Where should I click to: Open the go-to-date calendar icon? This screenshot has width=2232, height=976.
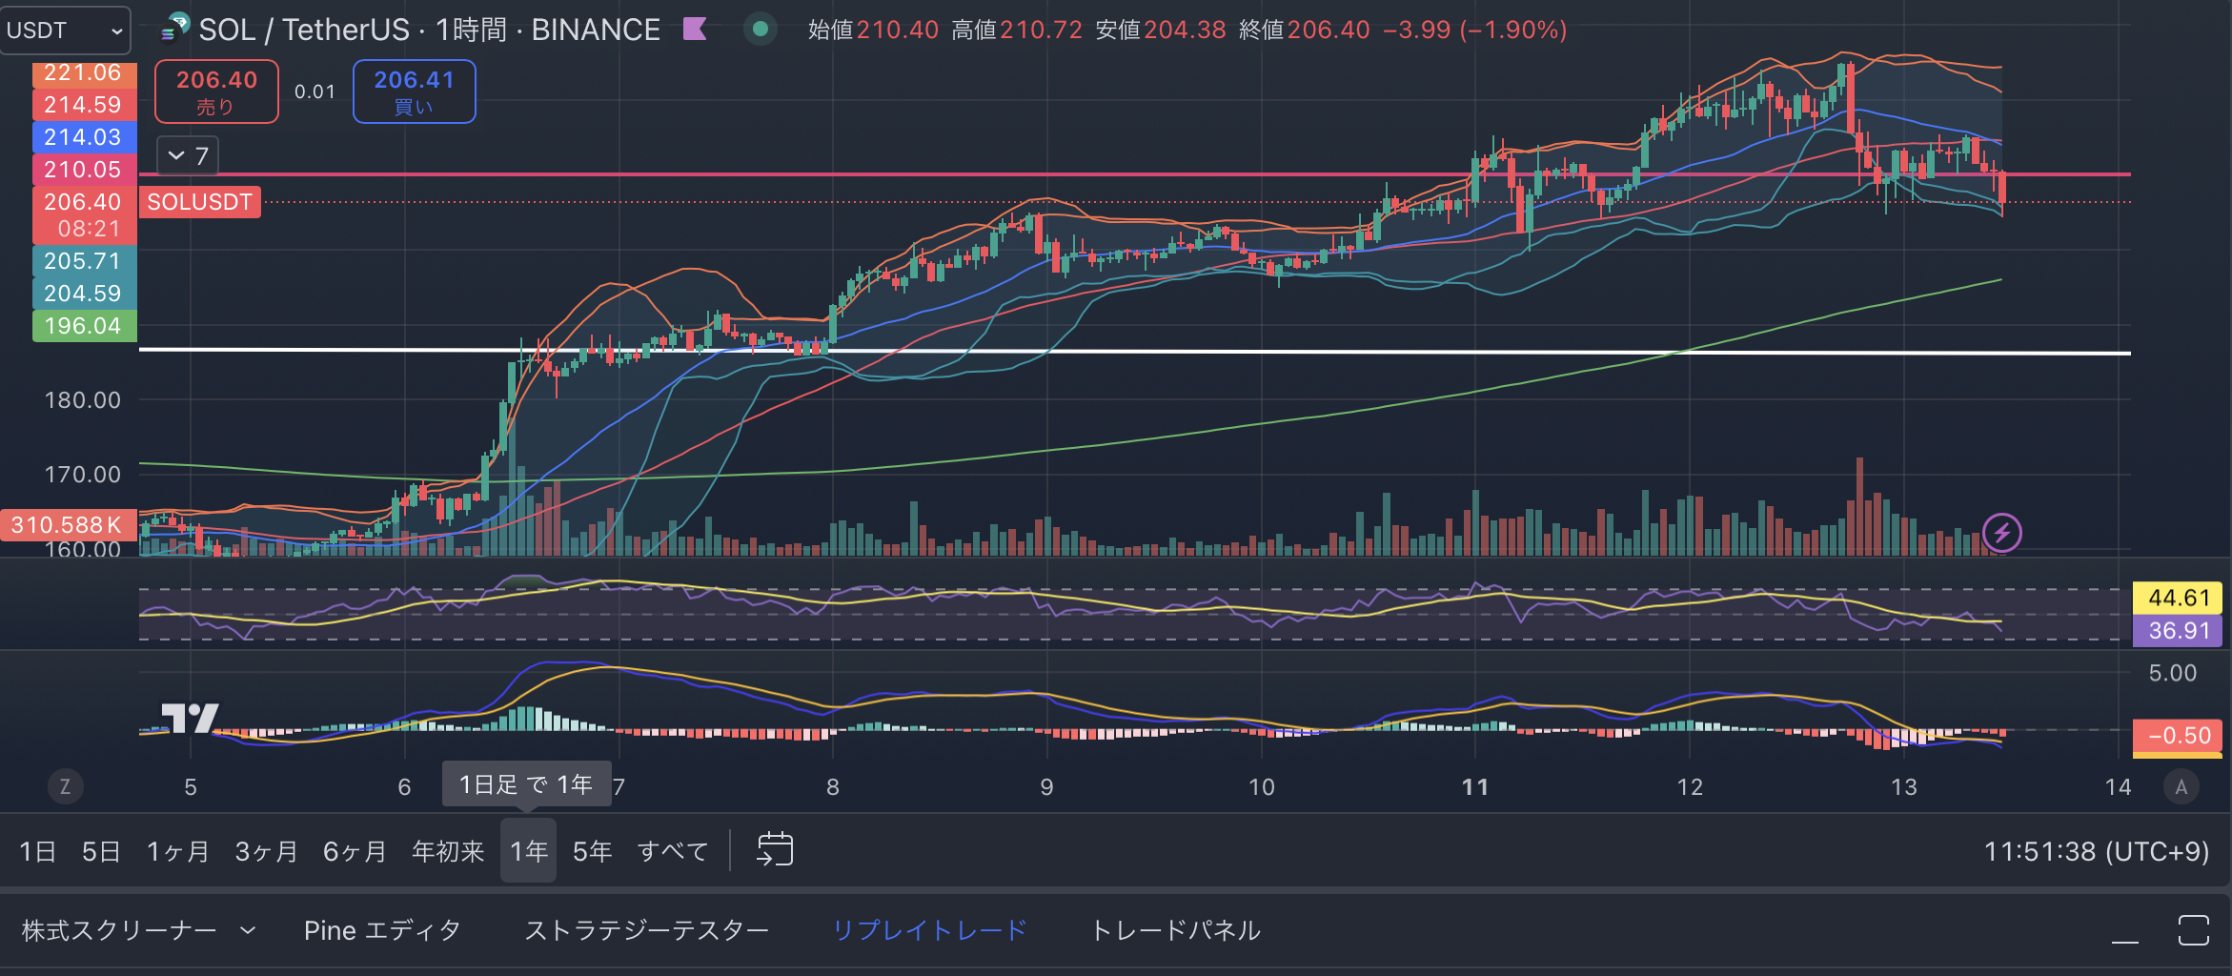click(775, 849)
